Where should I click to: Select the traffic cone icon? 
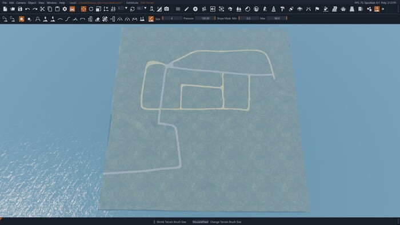274,9
